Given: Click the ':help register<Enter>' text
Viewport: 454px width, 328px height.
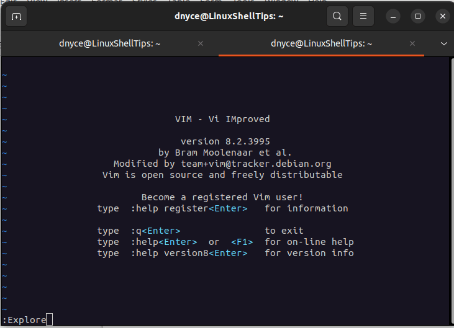Looking at the screenshot, I should click(x=189, y=208).
